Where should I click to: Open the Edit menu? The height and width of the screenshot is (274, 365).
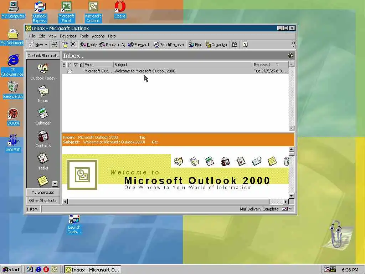[x=42, y=36]
